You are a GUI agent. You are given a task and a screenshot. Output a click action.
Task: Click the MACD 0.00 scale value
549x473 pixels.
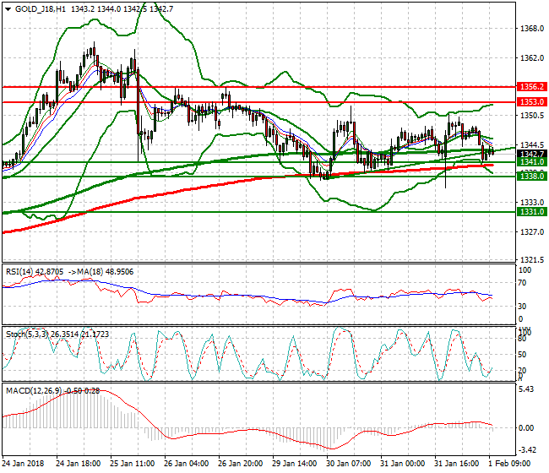point(526,428)
